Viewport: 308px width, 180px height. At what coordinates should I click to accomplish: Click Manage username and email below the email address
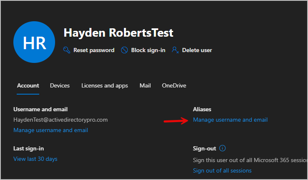50,130
